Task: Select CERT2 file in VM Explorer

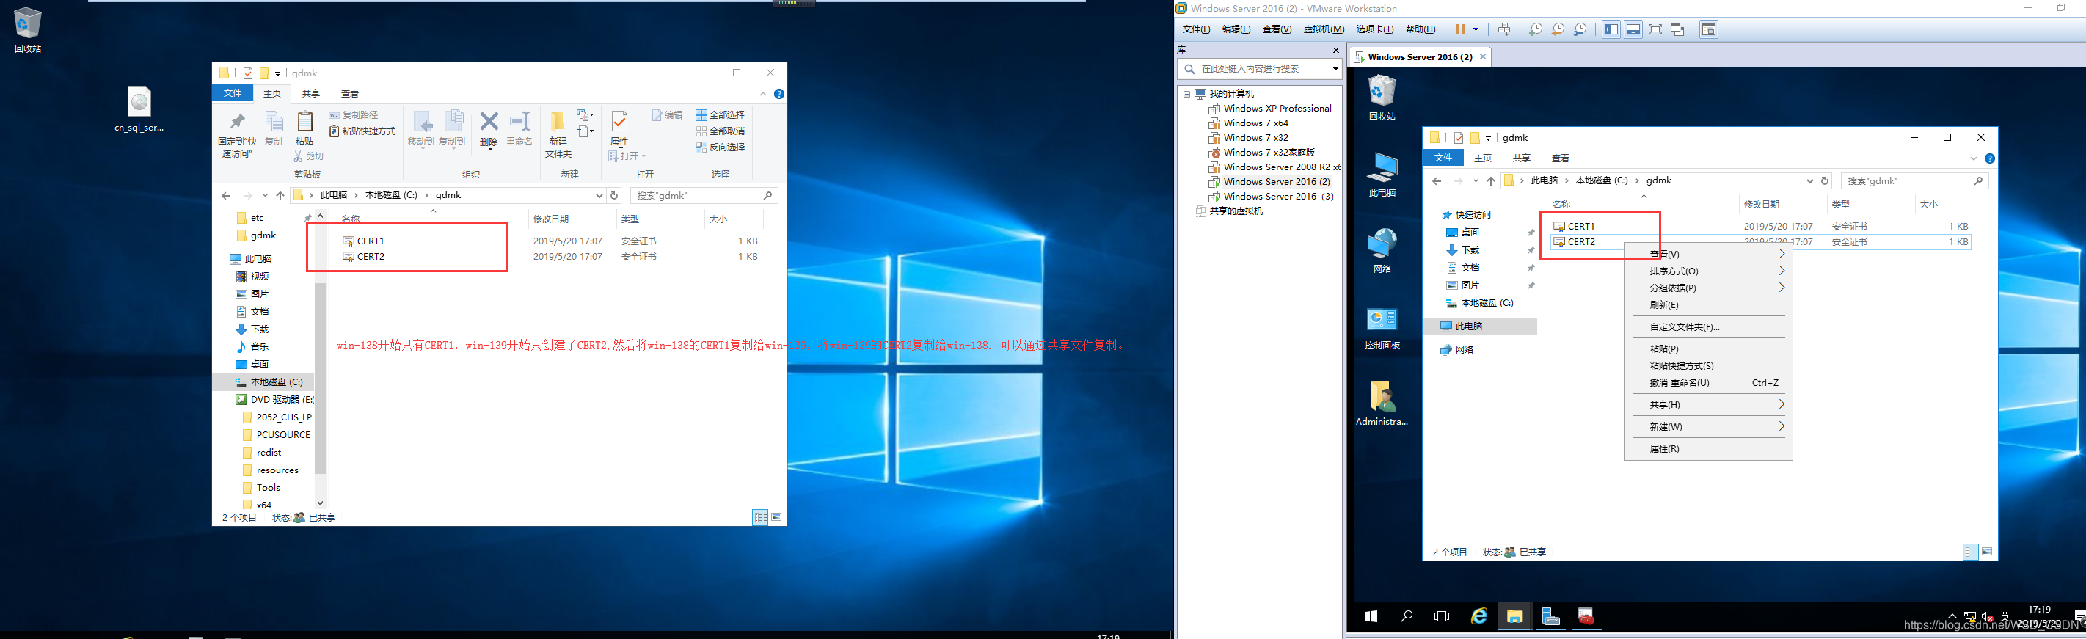Action: (1574, 241)
